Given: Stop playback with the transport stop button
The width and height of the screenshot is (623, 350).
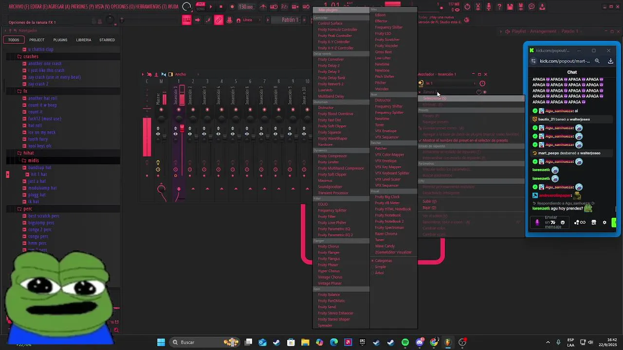Looking at the screenshot, I should 221,7.
